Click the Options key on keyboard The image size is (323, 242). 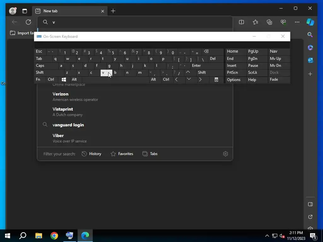coord(236,80)
